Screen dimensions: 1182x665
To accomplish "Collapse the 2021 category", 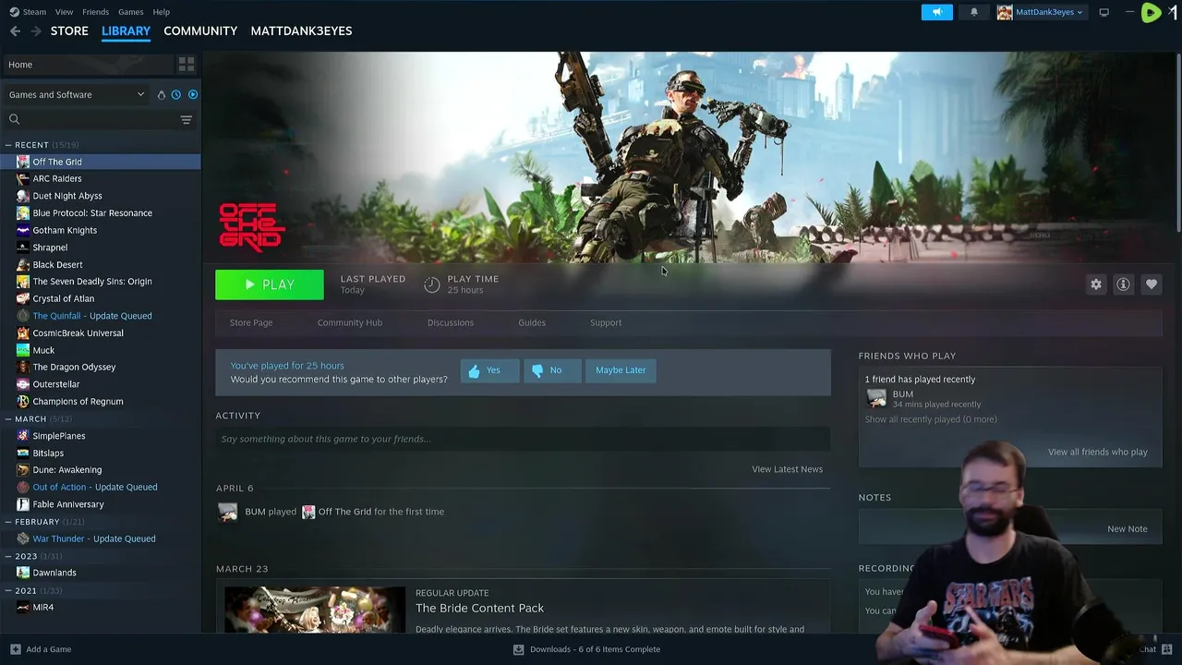I will [x=8, y=590].
